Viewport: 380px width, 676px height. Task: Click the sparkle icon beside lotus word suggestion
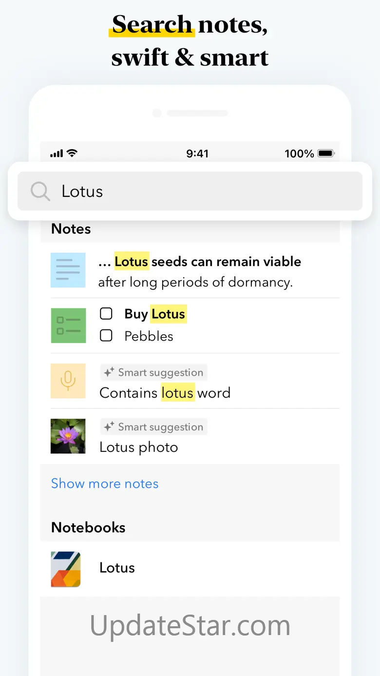click(109, 373)
